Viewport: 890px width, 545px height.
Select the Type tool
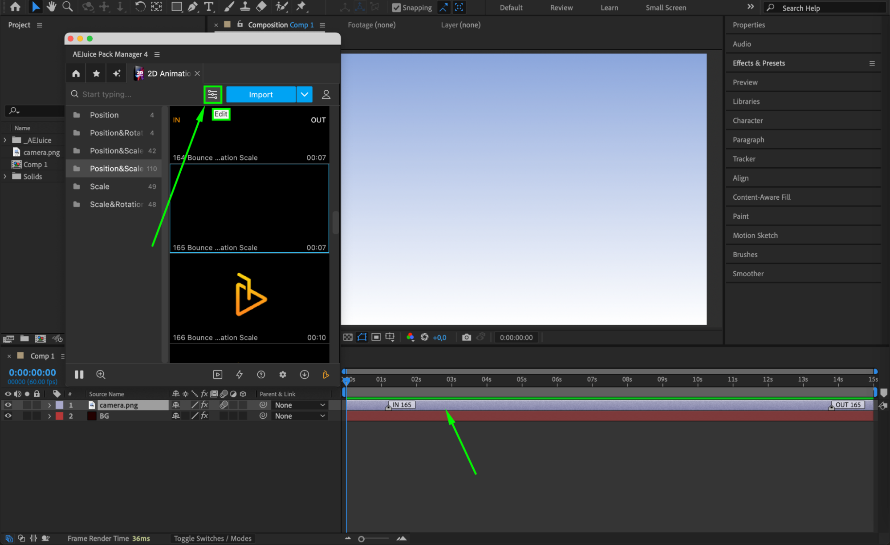tap(208, 7)
